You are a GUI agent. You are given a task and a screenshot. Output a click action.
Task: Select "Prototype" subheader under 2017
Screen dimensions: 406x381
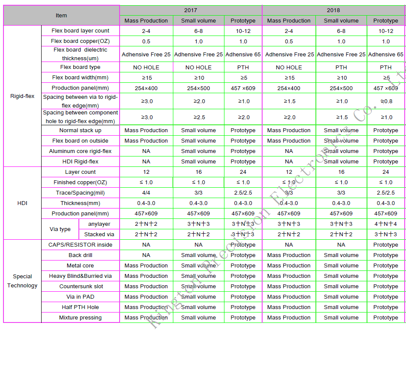pos(243,20)
